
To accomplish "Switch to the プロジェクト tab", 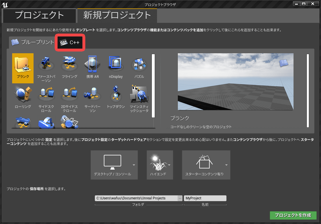I will click(39, 15).
